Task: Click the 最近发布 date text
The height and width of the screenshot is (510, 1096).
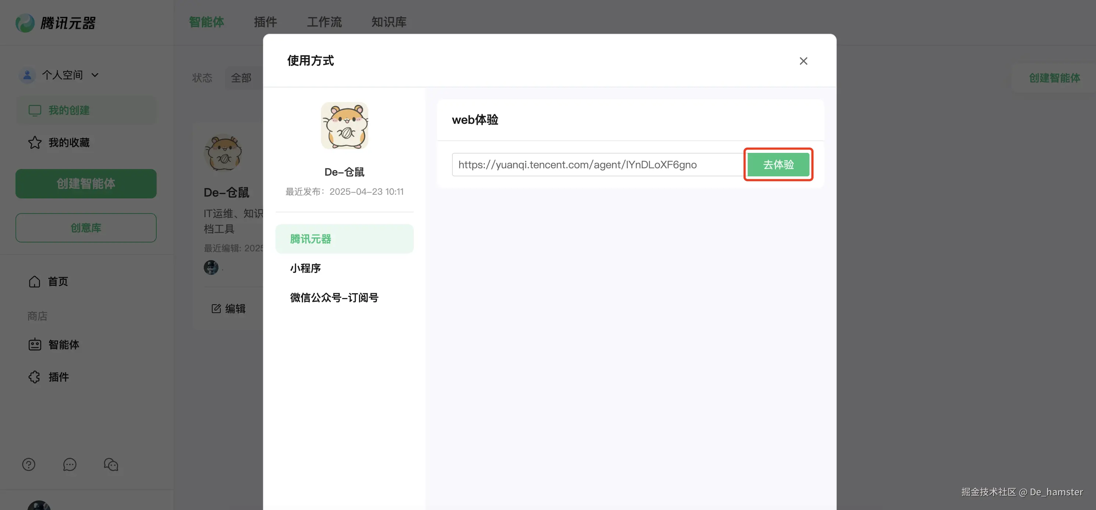Action: tap(344, 192)
